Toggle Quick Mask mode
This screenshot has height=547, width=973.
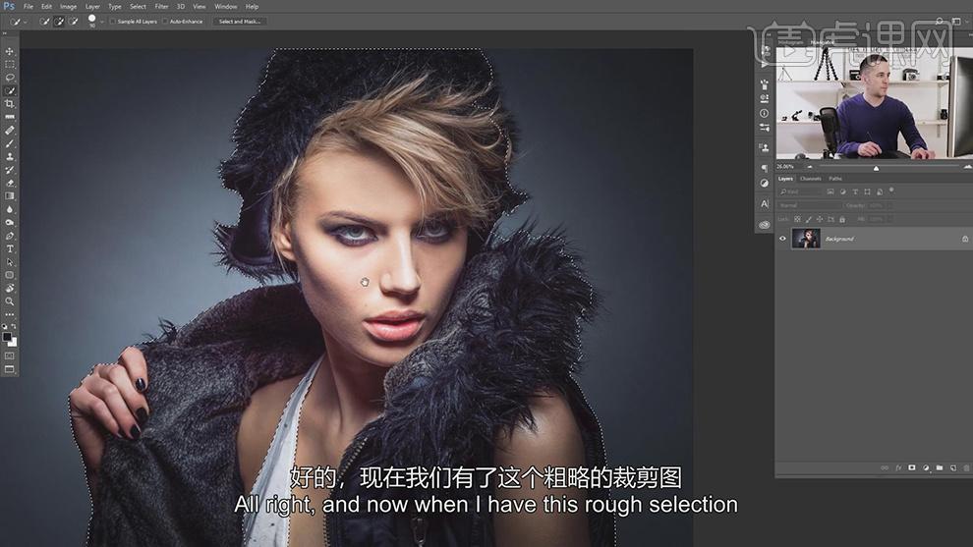[9, 356]
